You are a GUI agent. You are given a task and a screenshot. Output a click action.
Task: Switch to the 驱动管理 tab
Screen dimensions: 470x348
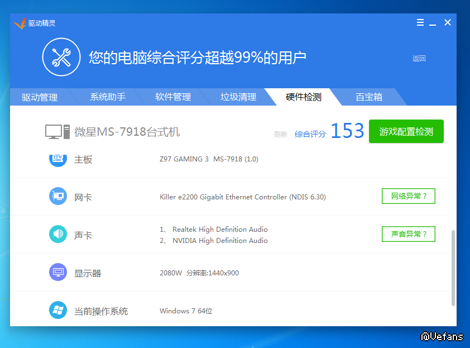(x=40, y=97)
